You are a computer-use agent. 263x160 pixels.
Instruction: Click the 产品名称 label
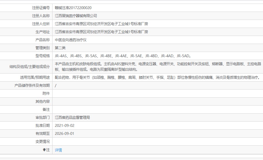point(42,40)
